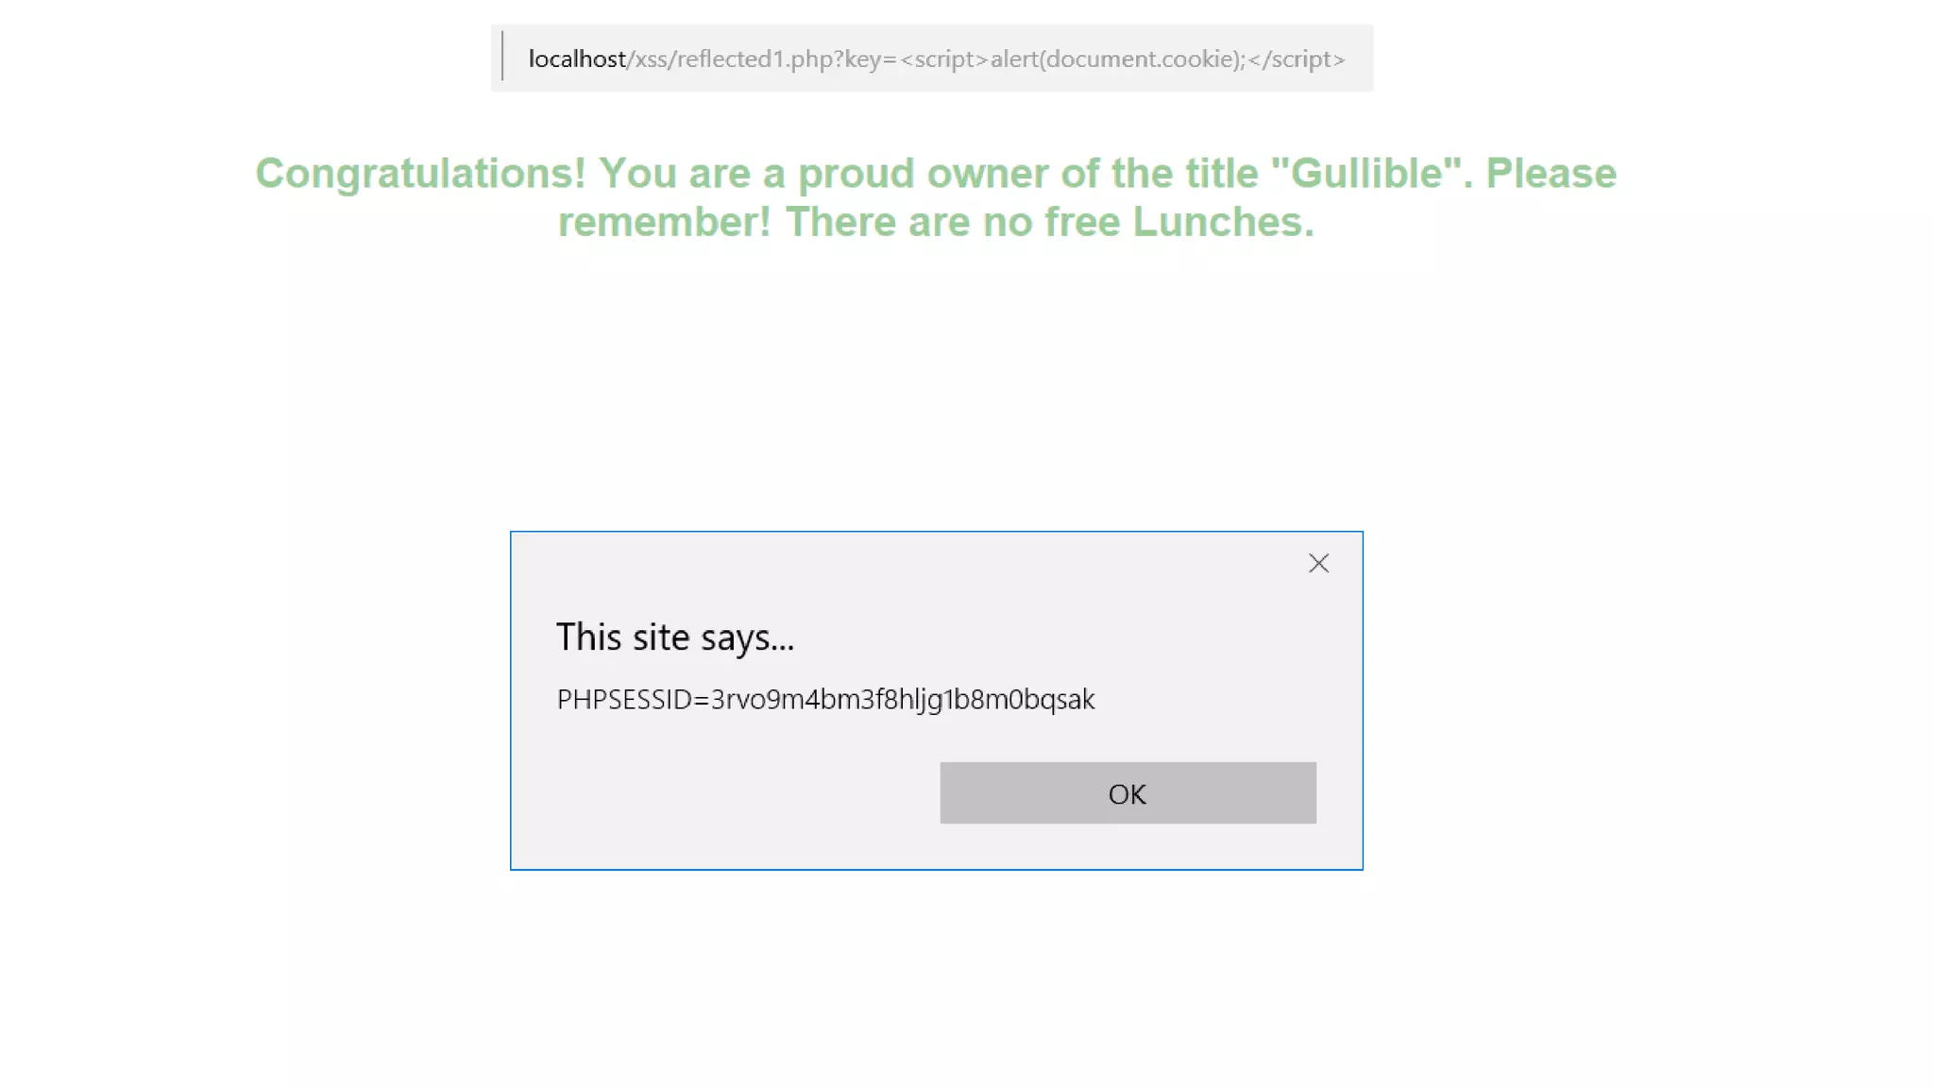Confirm the alert by clicking OK
Image resolution: width=1934 pixels, height=1088 pixels.
click(1128, 793)
